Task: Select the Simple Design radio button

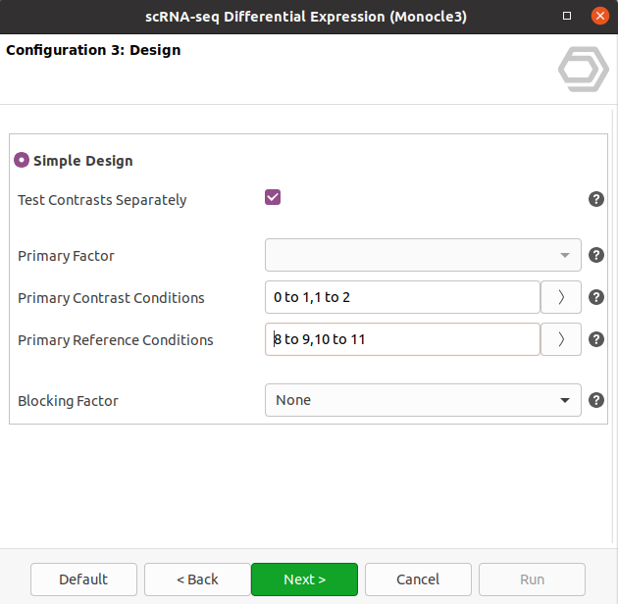Action: click(x=22, y=160)
